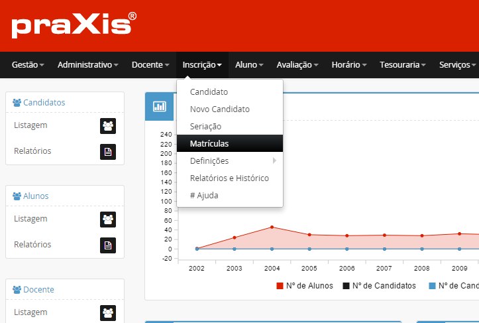
Task: Open the Candidatos Relatórios document icon
Action: point(108,152)
